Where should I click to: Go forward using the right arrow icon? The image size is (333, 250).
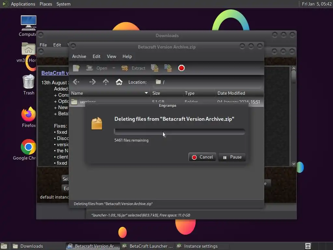click(93, 82)
